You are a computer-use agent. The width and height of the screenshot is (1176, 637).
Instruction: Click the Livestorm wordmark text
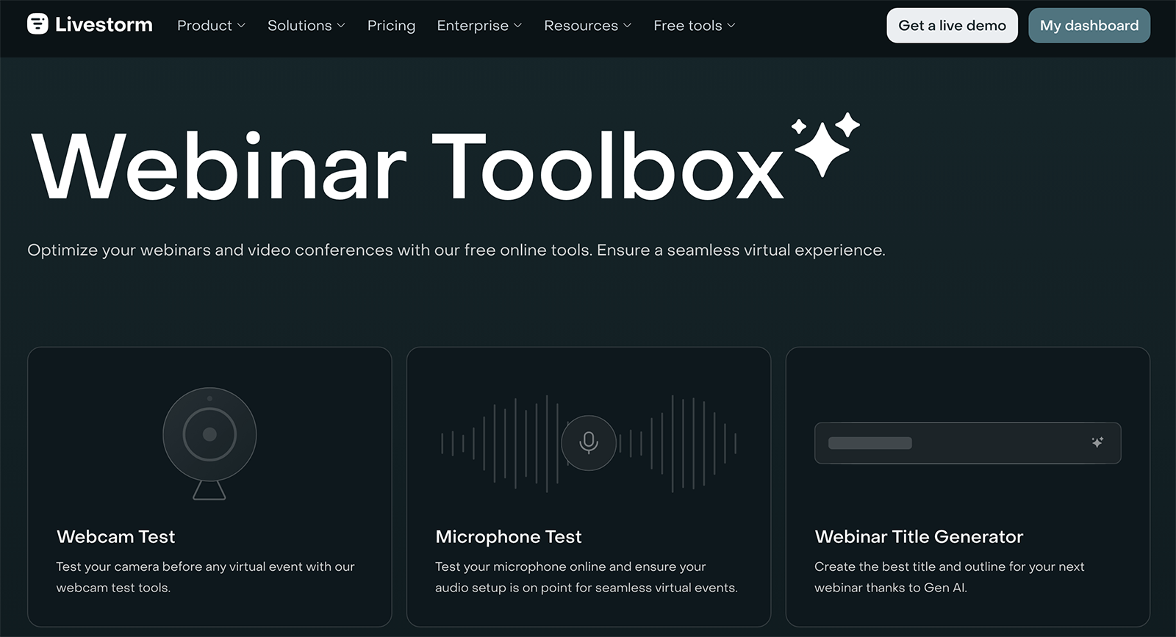(x=104, y=25)
